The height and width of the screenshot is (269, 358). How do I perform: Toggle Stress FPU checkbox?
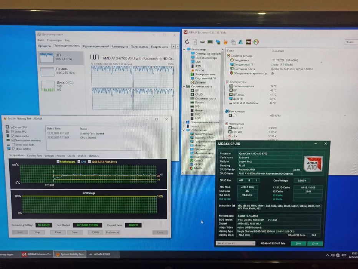[13, 131]
